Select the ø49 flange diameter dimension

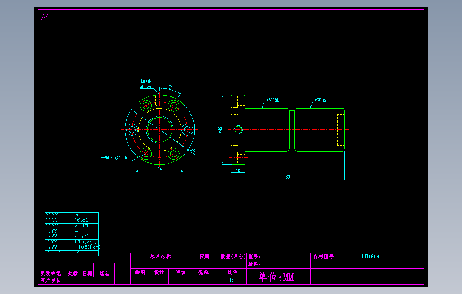point(220,129)
